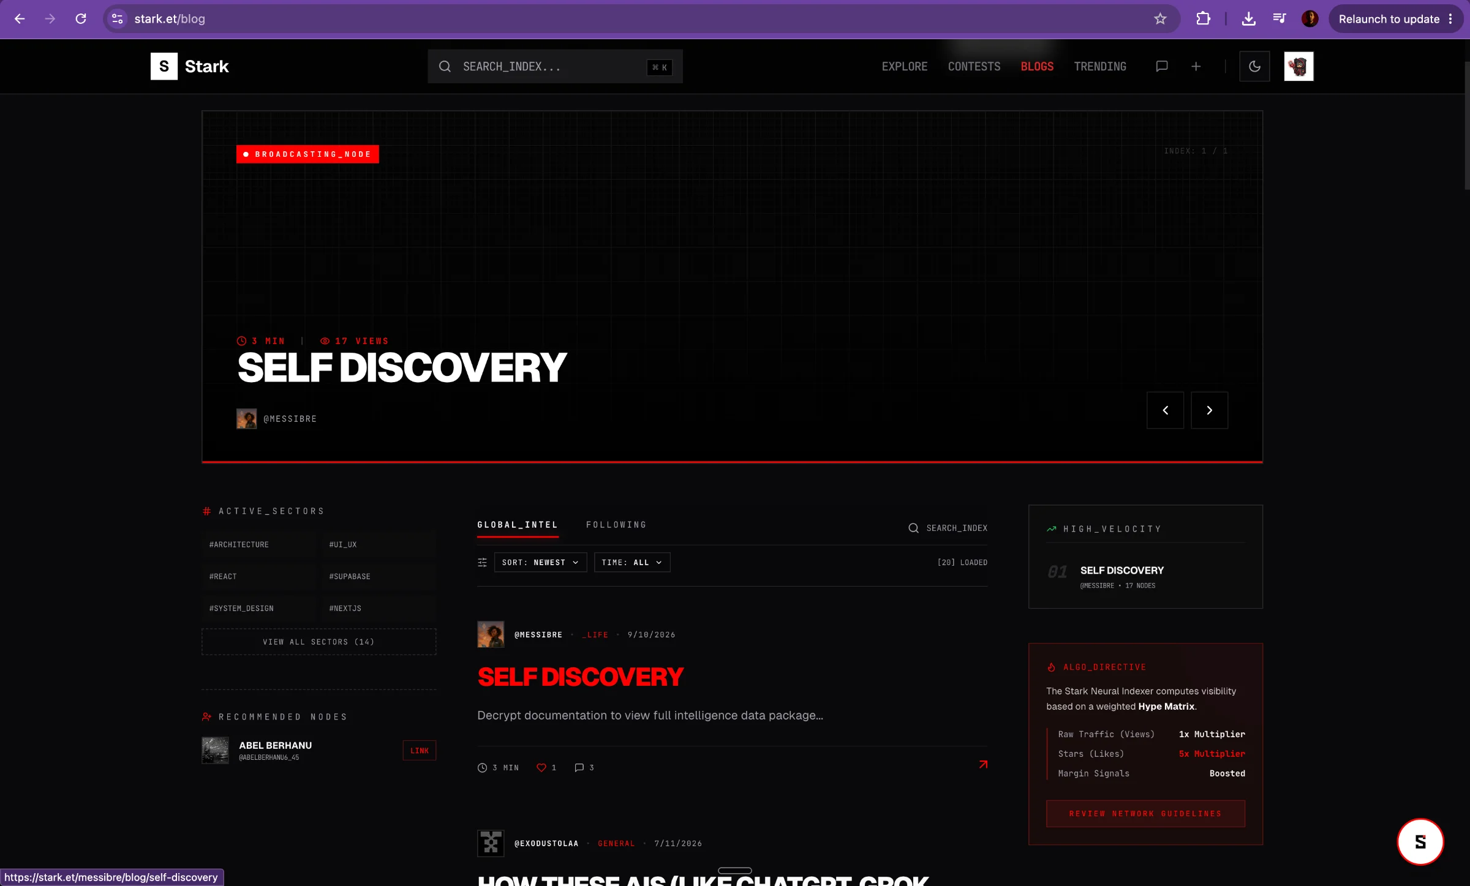
Task: Click REVIEW NETWORK GUIDELINES button
Action: point(1145,814)
